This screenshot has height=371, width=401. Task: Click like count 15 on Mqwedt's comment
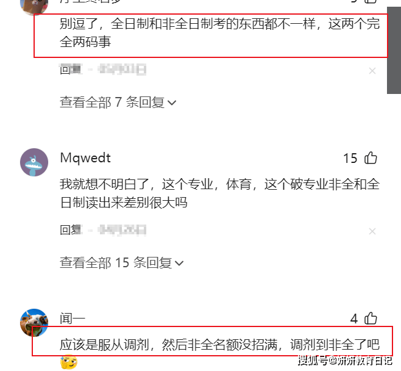point(350,158)
